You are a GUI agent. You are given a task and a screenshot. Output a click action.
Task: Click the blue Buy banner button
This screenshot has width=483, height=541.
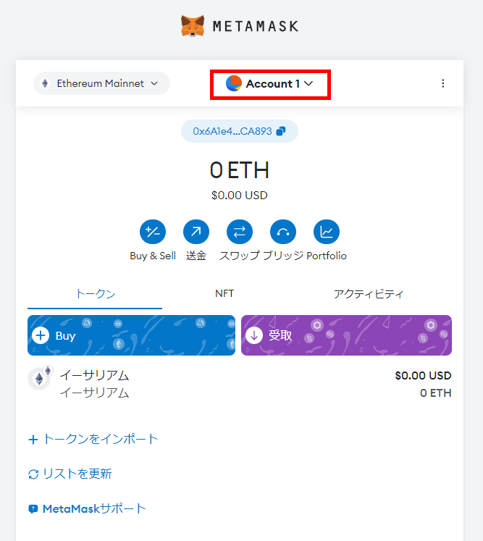(131, 335)
